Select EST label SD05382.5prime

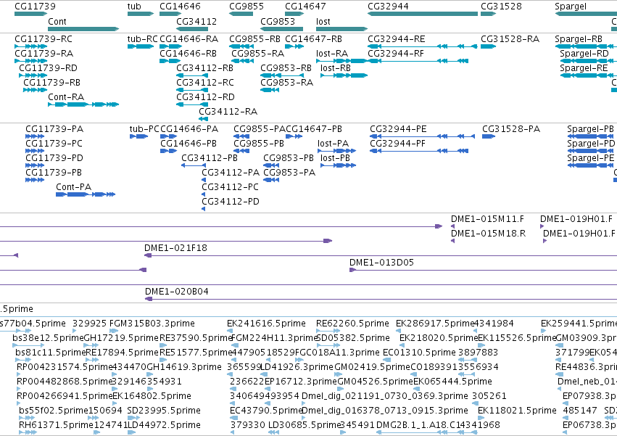click(x=353, y=338)
